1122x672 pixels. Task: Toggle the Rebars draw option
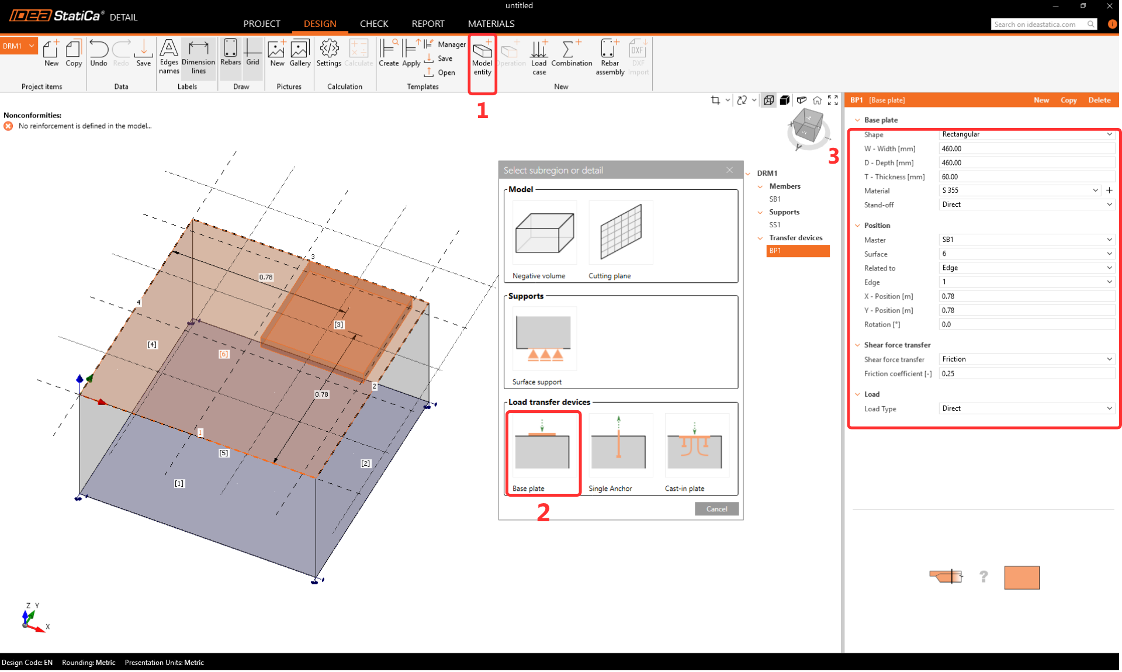(230, 53)
